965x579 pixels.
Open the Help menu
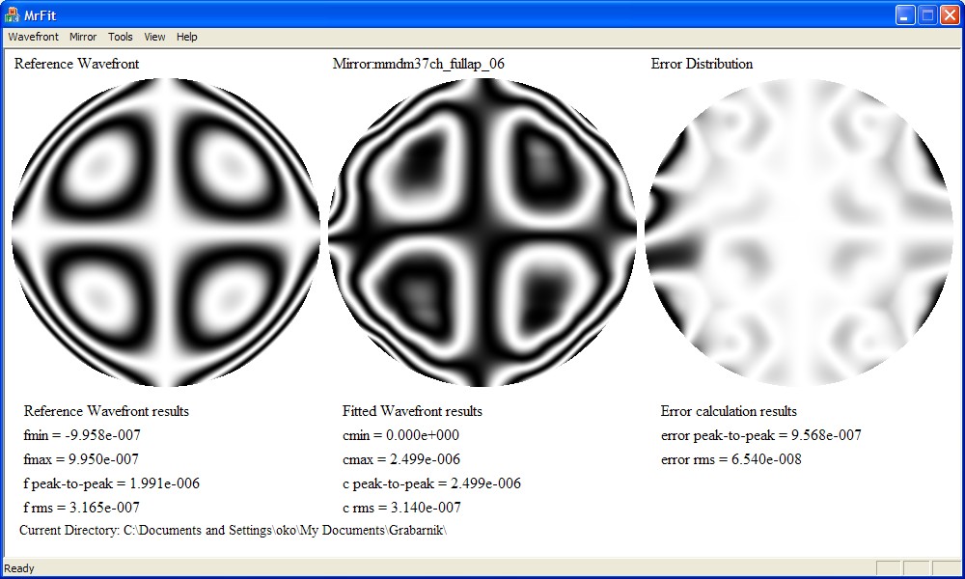point(187,37)
